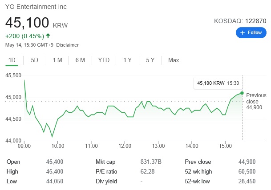Select the 1D time range tab
The image size is (271, 190).
coord(12,60)
